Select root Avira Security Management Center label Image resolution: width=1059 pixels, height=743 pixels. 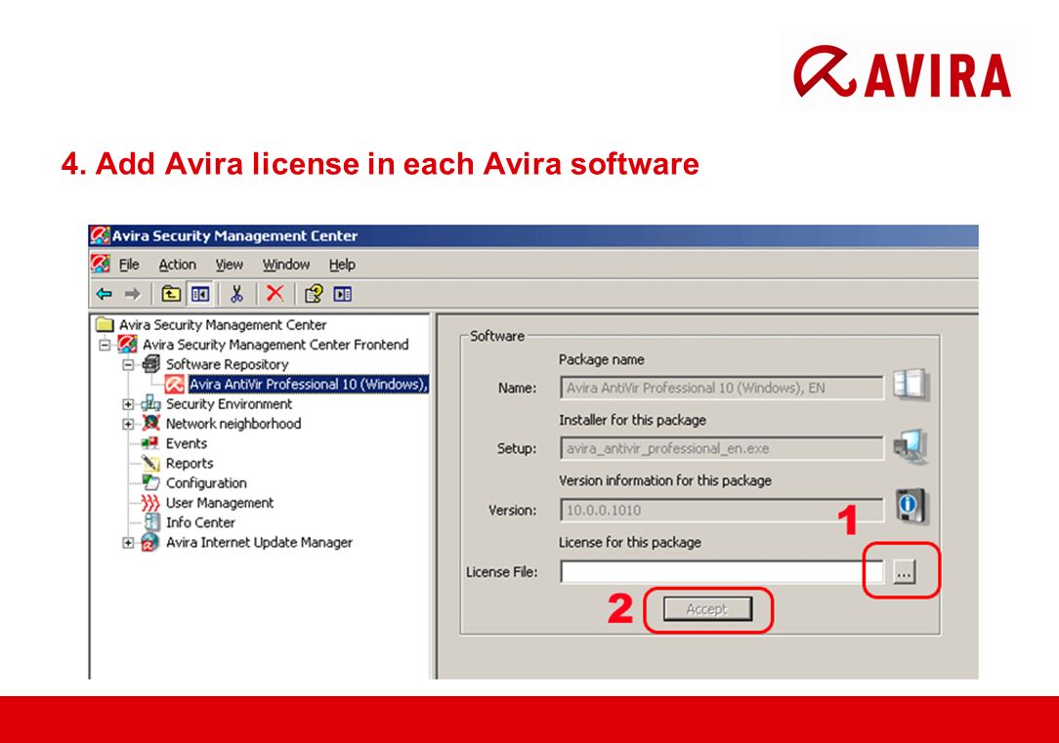pyautogui.click(x=223, y=324)
